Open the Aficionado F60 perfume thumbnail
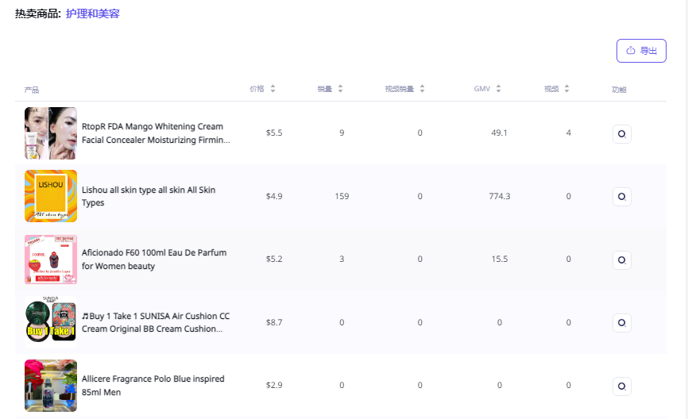The height and width of the screenshot is (419, 688). 51,259
